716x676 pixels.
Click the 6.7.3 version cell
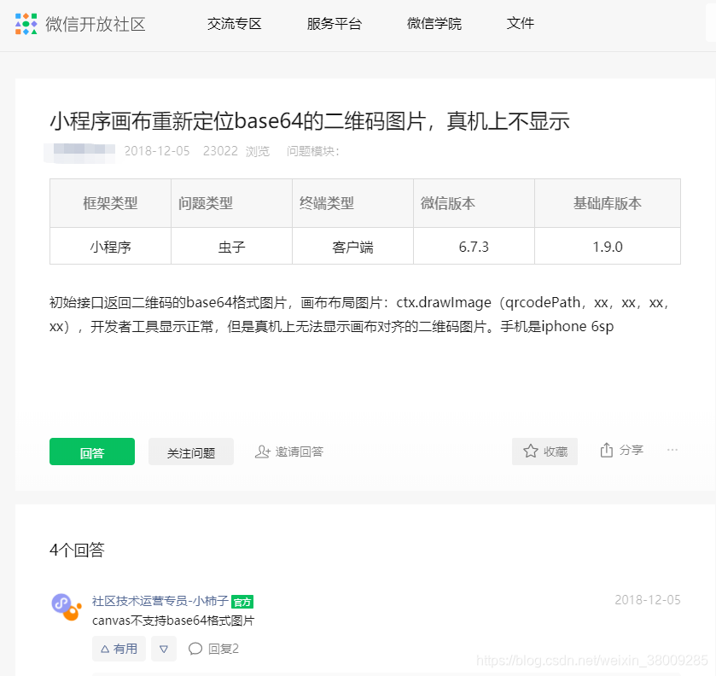coord(474,247)
